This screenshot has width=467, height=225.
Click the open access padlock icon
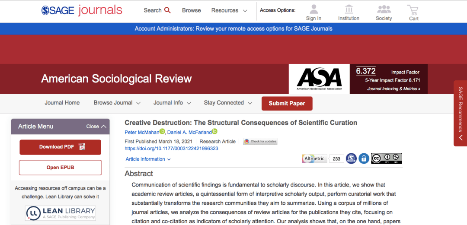pos(364,158)
